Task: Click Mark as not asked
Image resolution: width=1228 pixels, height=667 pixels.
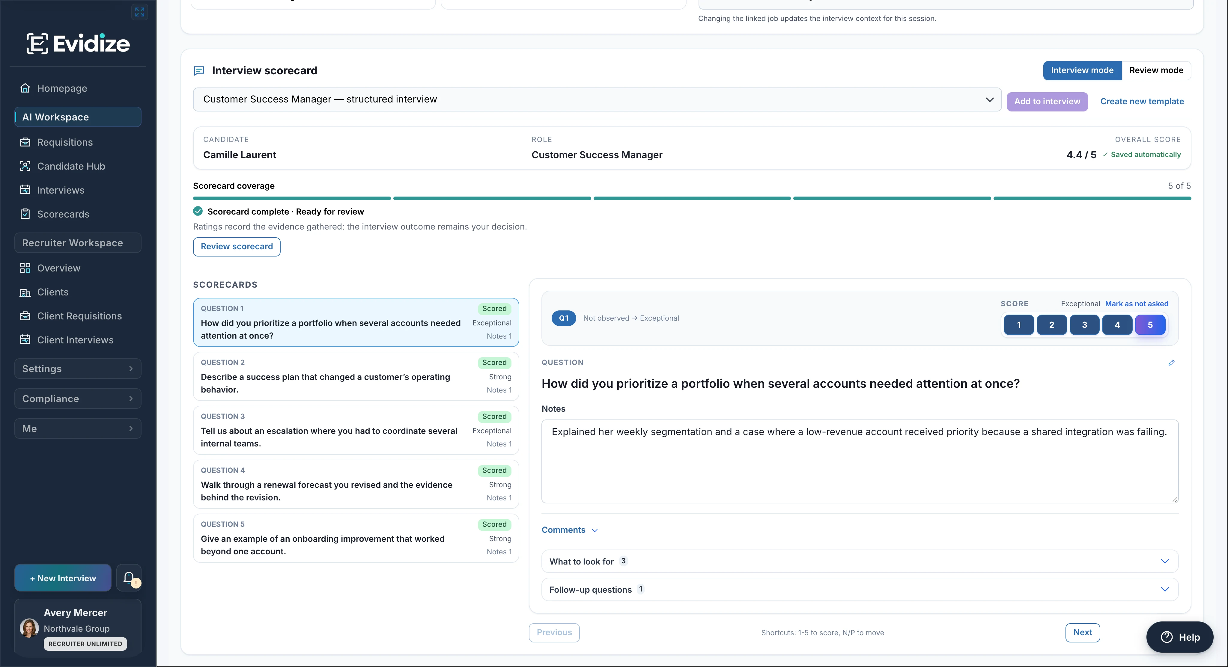Action: [1137, 304]
